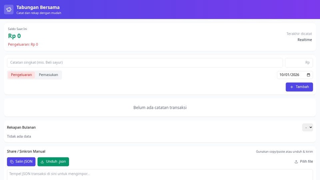This screenshot has width=320, height=180.
Task: Switch to Pemasukan transaction type
Action: 48,75
